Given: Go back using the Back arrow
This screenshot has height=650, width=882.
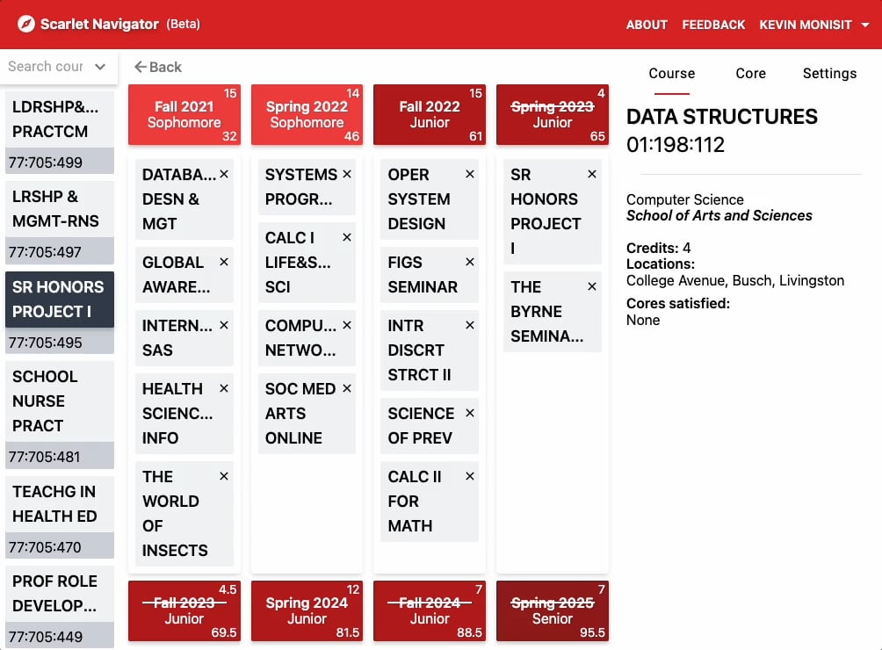Looking at the screenshot, I should coord(158,67).
